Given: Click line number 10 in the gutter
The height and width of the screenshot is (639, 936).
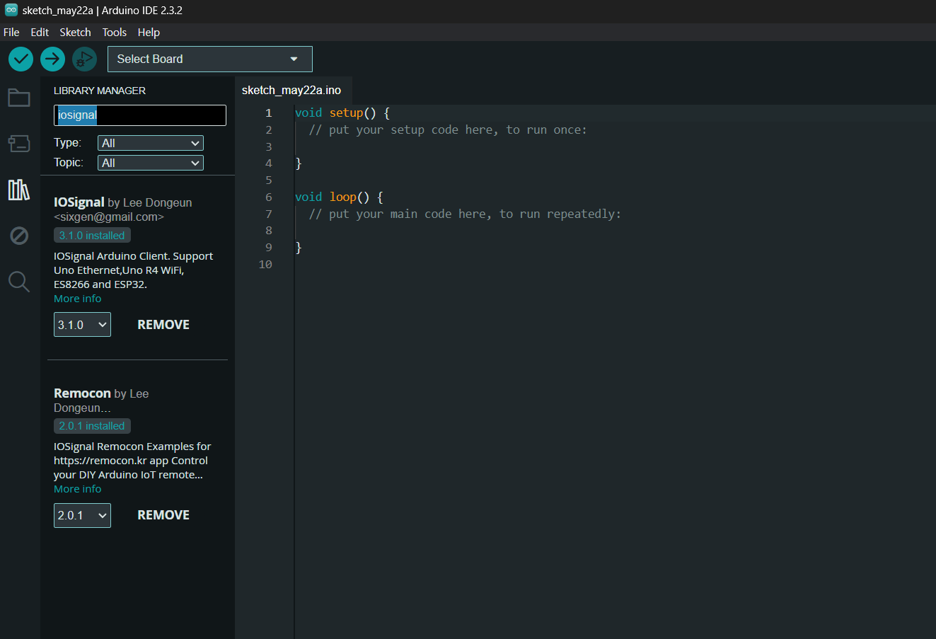Looking at the screenshot, I should tap(265, 265).
